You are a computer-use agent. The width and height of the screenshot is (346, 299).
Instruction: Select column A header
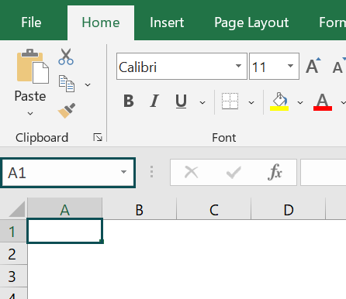coord(64,208)
